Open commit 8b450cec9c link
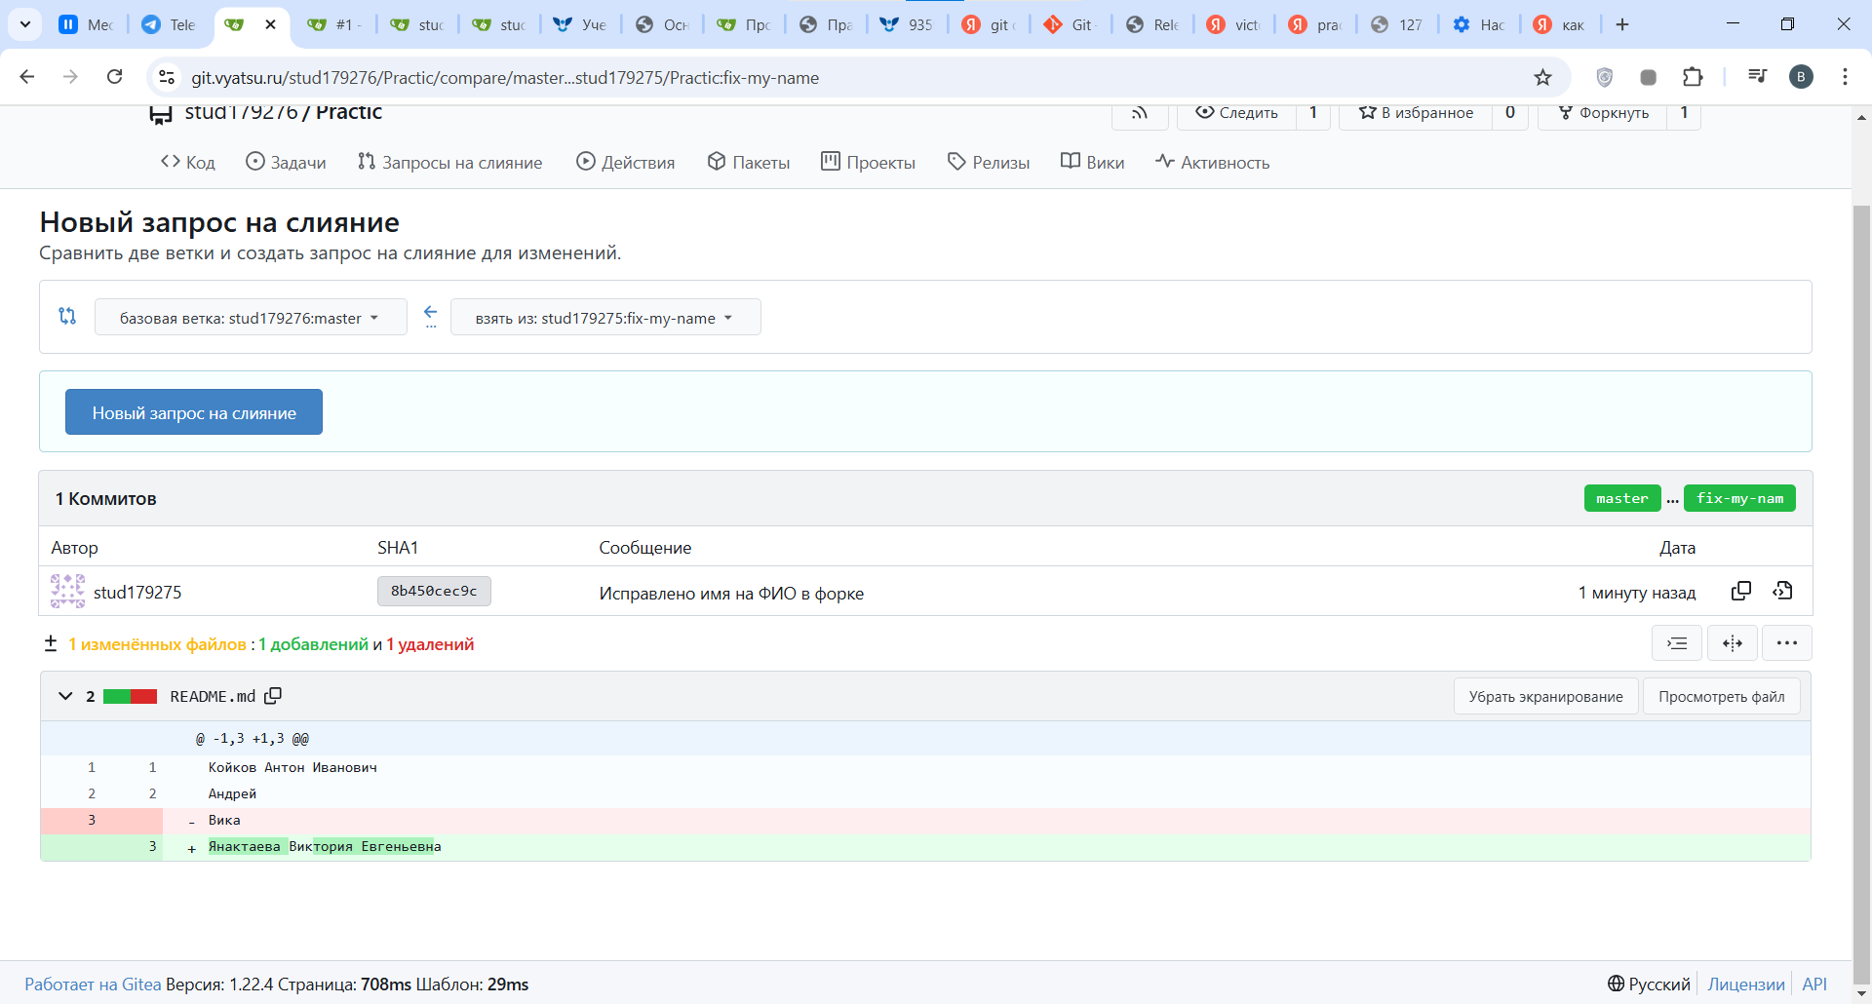This screenshot has height=1004, width=1872. tap(434, 591)
